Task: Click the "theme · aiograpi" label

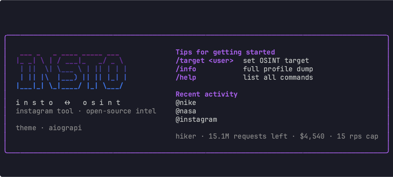Action: pos(49,128)
